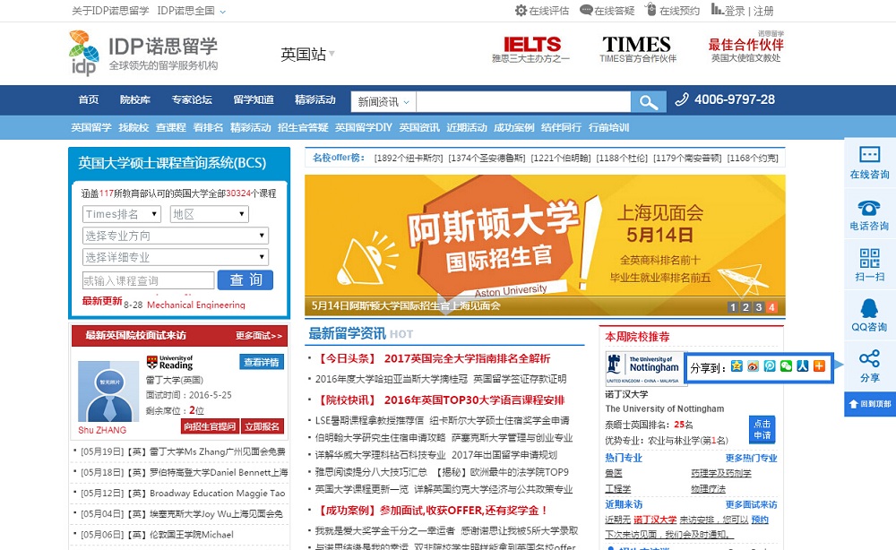Click 兽医 hot major link
896x550 pixels.
click(x=613, y=474)
